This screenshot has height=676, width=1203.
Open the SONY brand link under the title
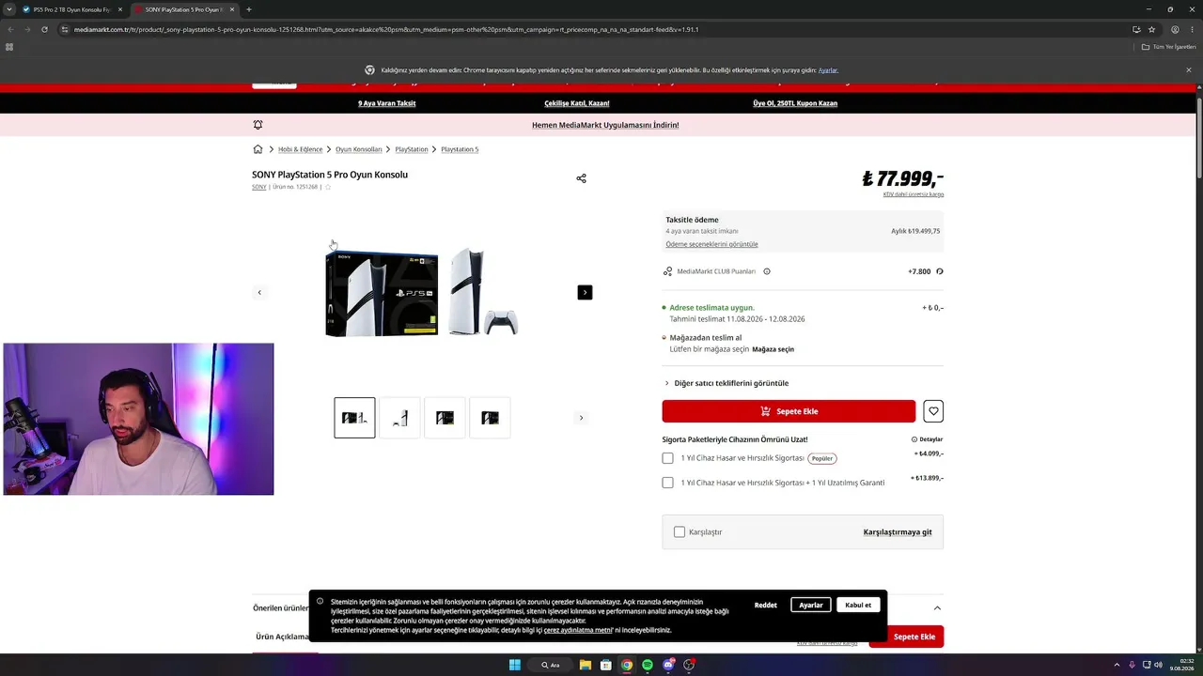click(259, 187)
